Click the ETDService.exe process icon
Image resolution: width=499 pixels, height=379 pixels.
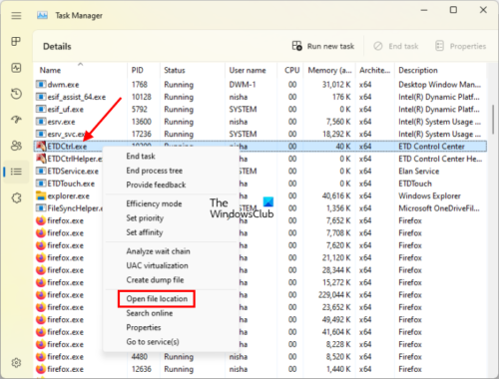(x=41, y=171)
